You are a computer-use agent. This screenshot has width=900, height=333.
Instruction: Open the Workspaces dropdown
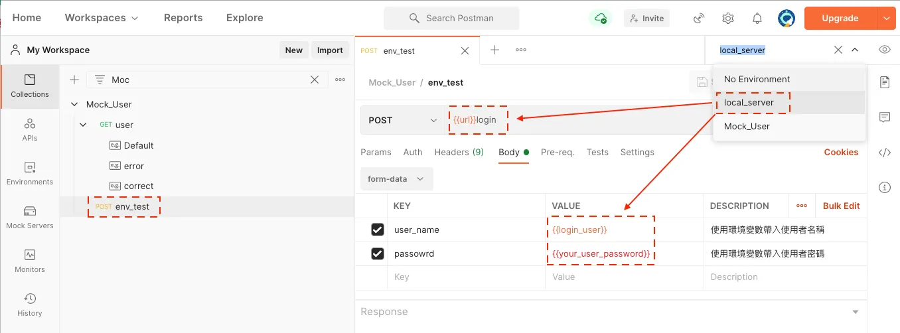tap(102, 18)
